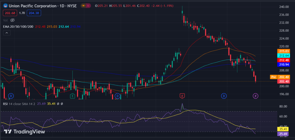Screen dimensions: 295x140
Task: Click purple 25.69 label on RSI axis
Action: 283,134
